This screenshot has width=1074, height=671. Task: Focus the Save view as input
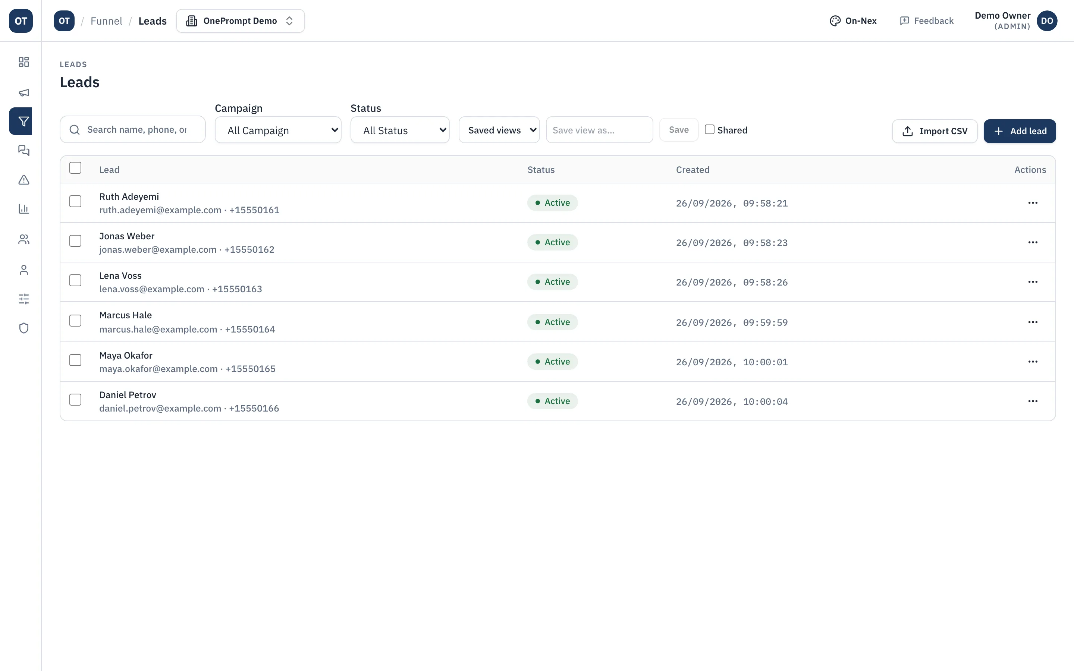pos(599,130)
